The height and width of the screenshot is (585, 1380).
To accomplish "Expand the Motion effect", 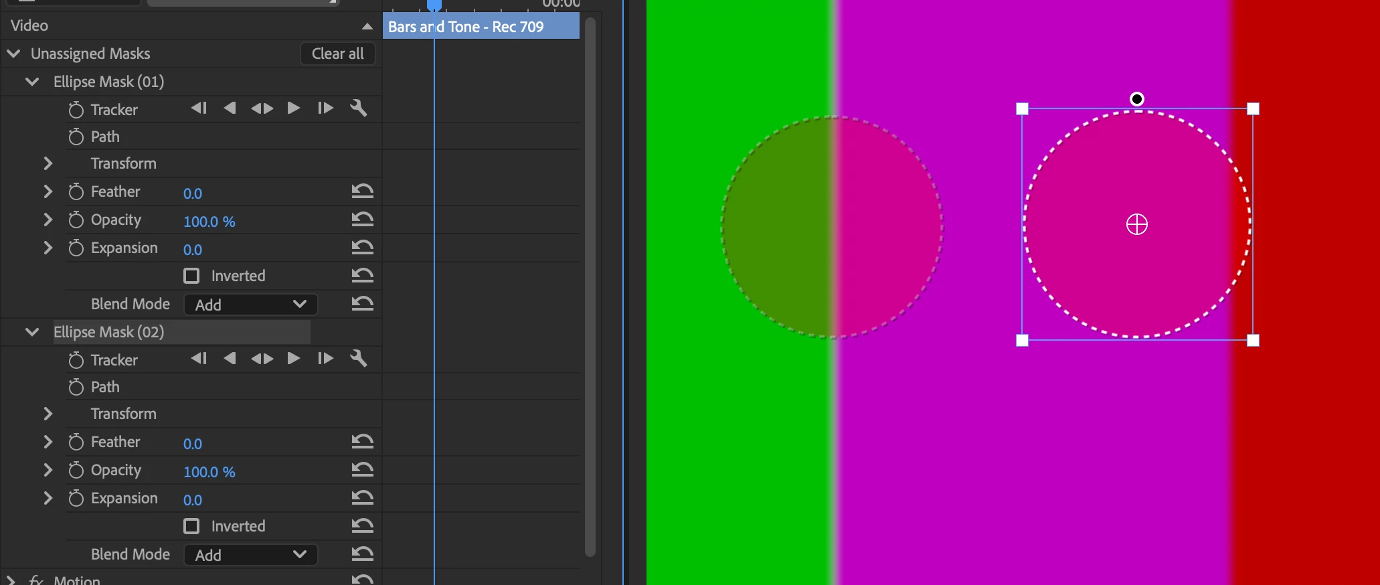I will pyautogui.click(x=11, y=580).
